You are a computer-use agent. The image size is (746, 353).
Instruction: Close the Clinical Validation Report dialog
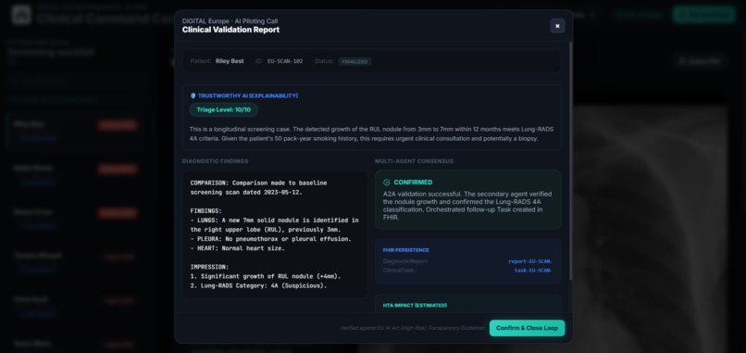click(557, 26)
